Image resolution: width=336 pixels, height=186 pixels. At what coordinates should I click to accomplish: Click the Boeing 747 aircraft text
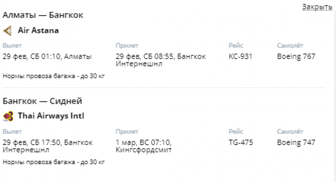pos(296,142)
